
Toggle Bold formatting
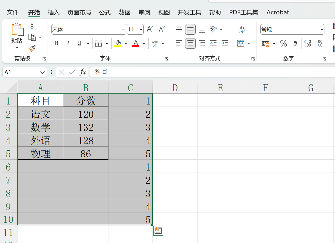57,43
